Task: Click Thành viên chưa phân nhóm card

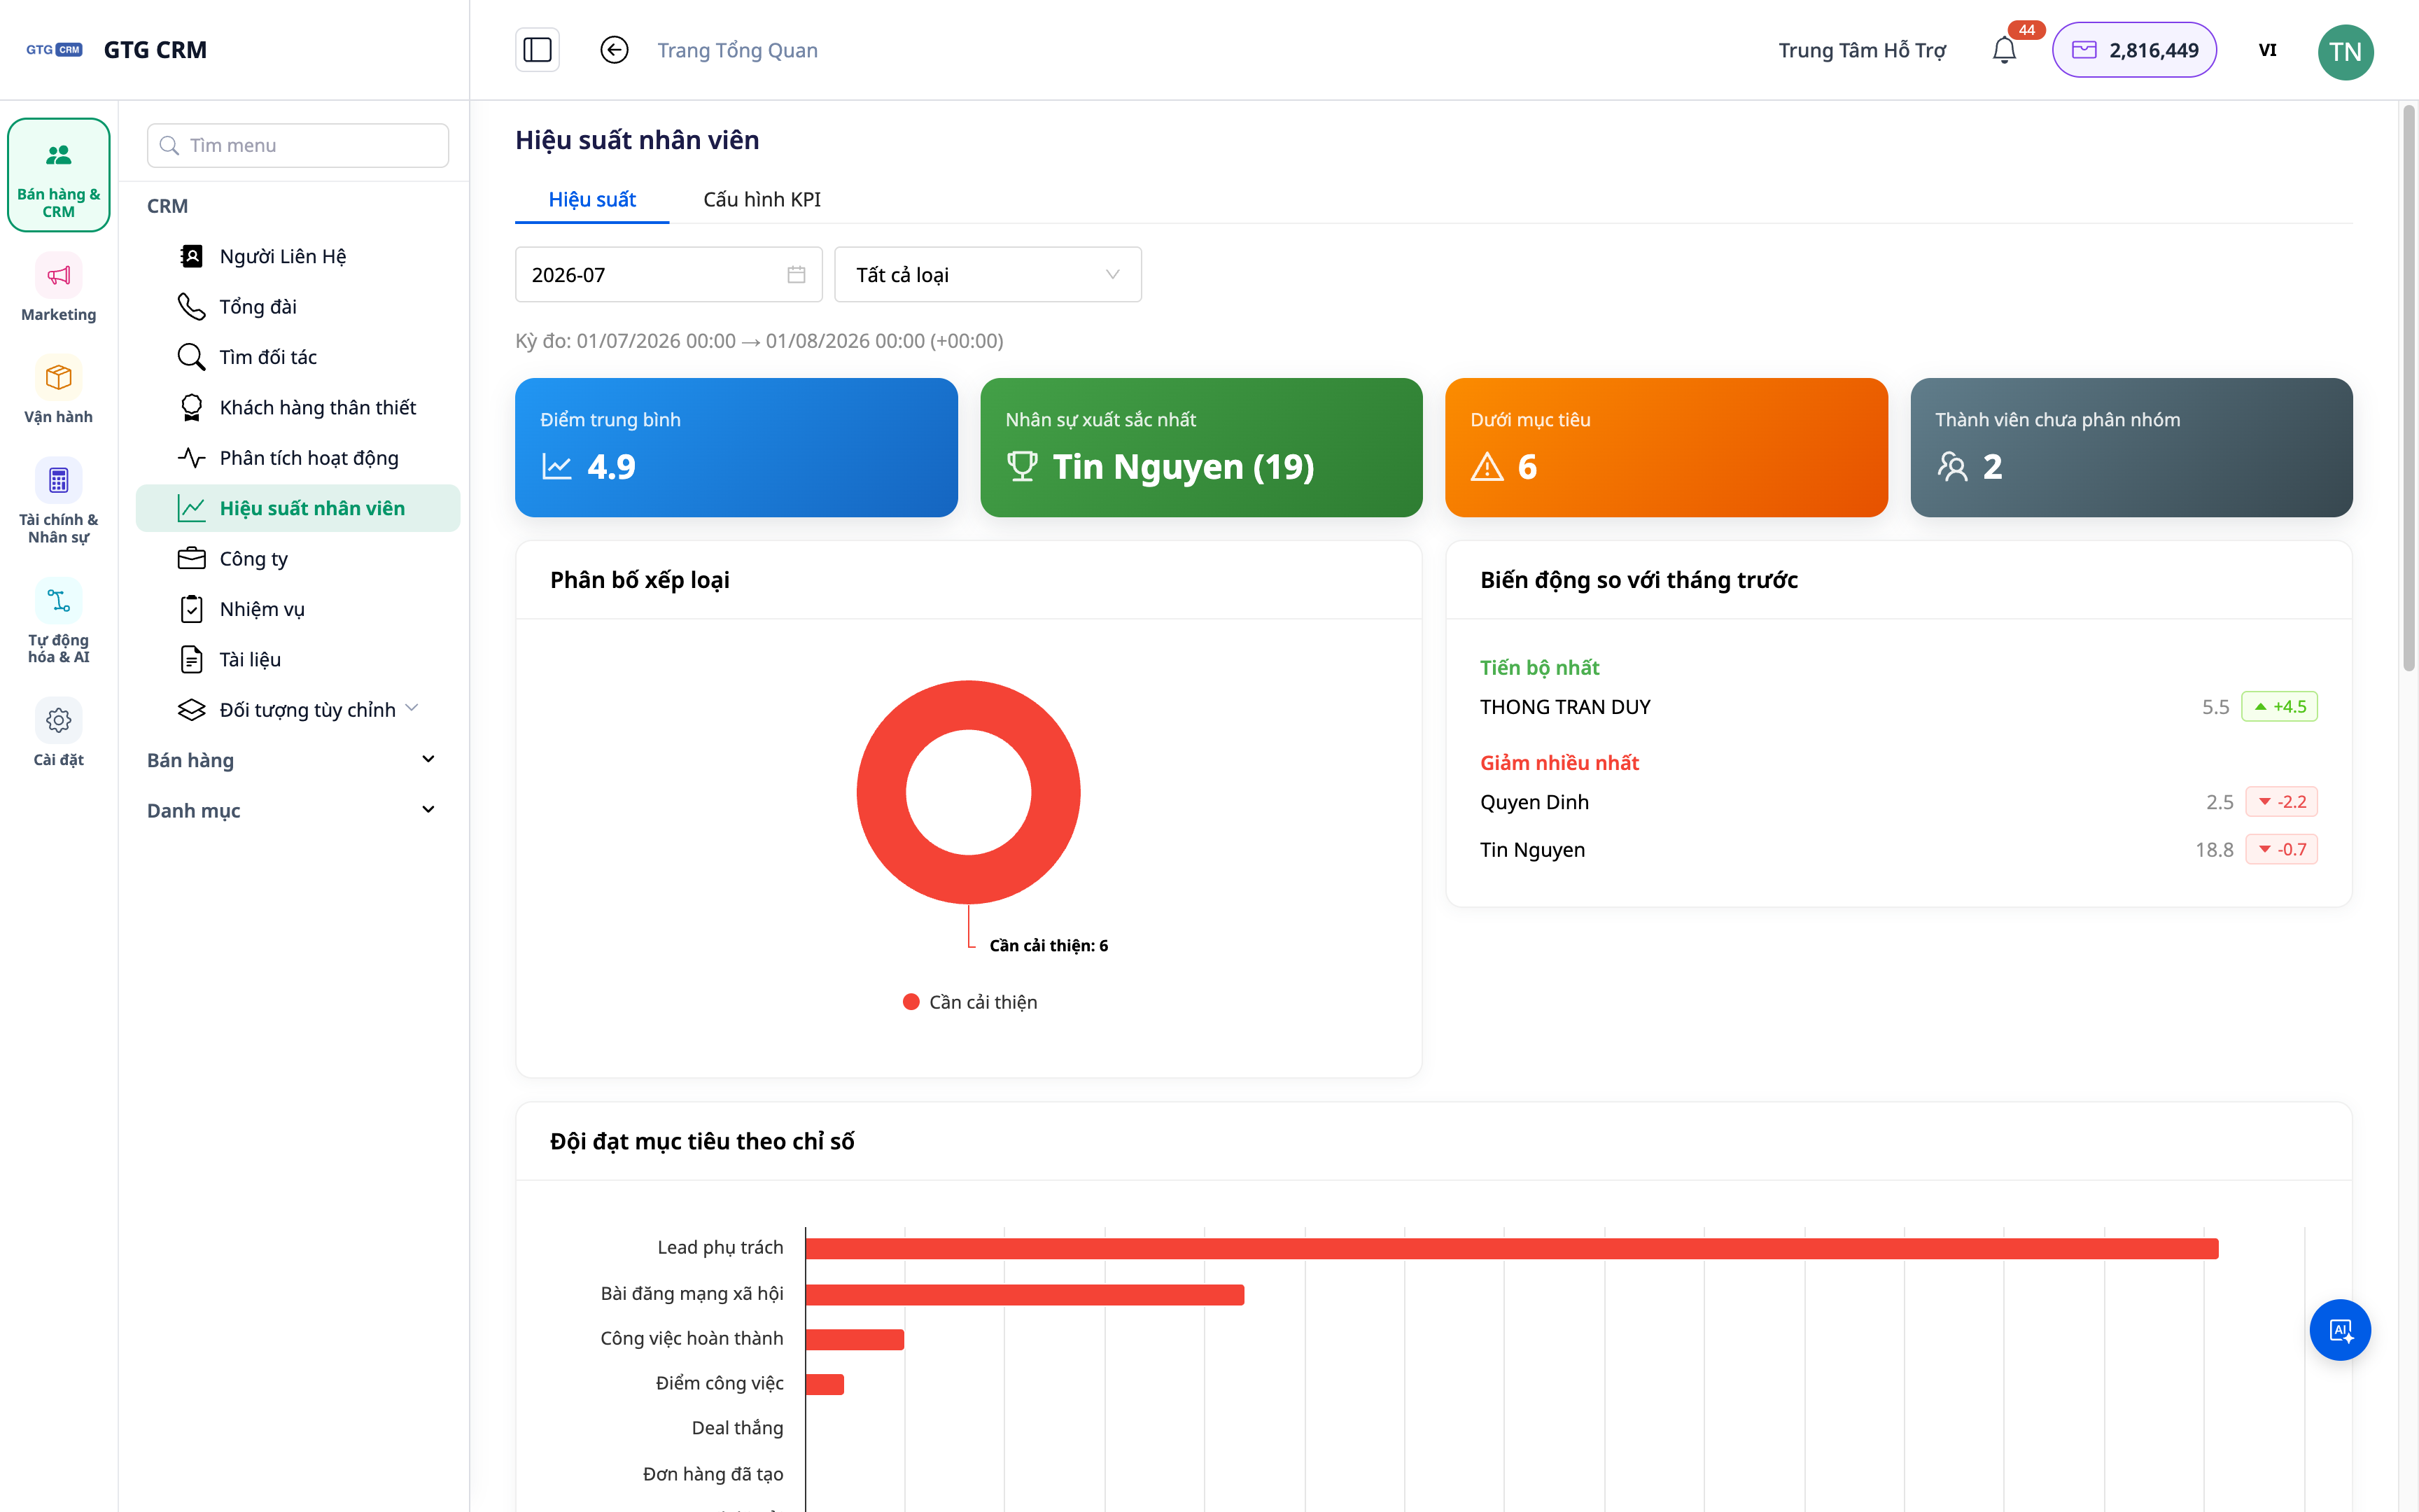Action: [x=2131, y=447]
